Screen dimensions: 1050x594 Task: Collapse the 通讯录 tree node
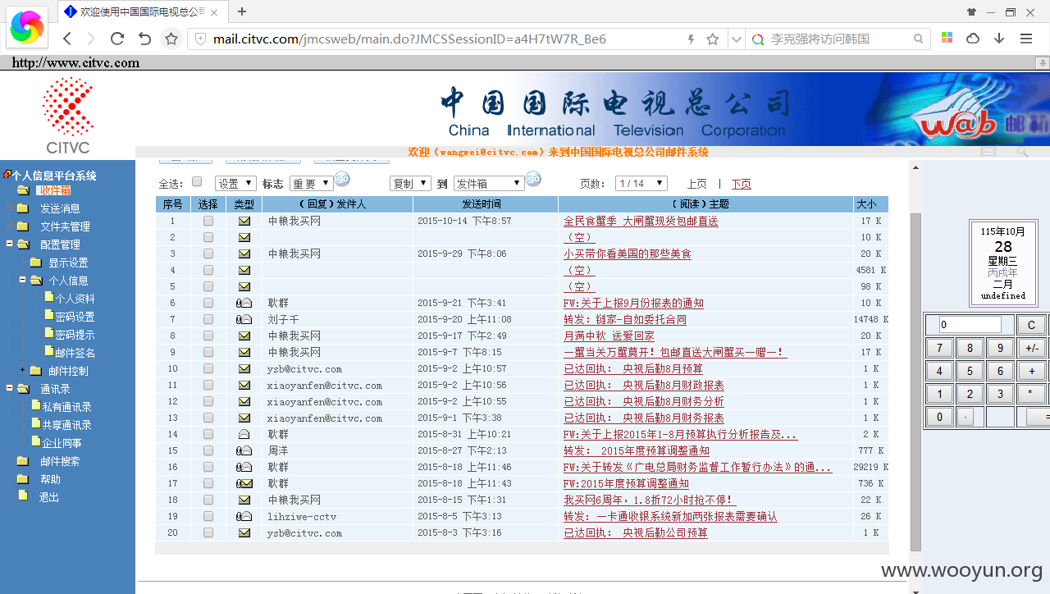tap(10, 389)
